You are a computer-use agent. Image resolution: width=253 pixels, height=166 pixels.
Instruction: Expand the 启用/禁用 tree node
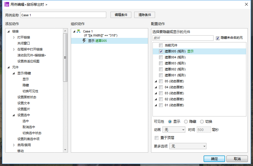(x=14, y=145)
